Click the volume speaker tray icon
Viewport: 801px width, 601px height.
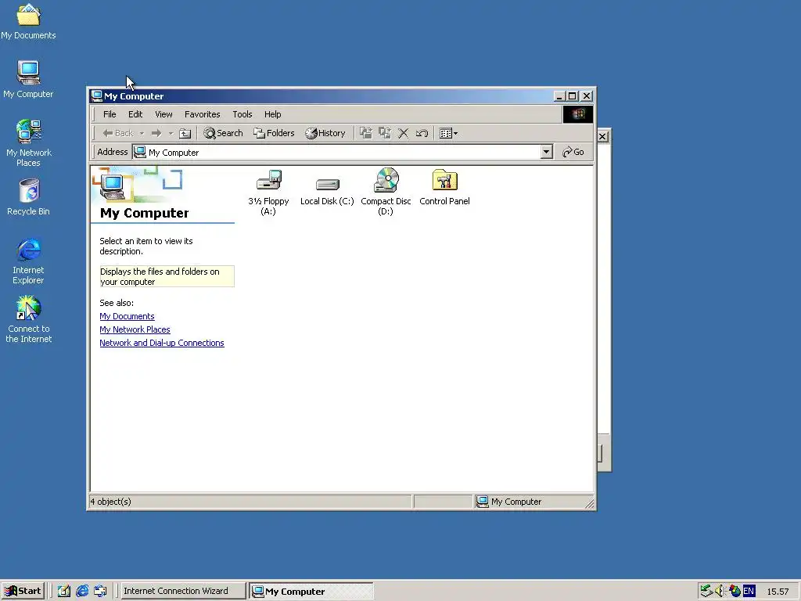(720, 591)
